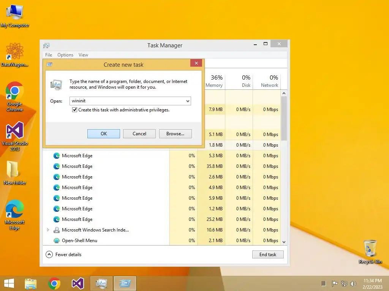The height and width of the screenshot is (291, 389).
Task: Click the 7.9 MB memory cell
Action: 216,110
